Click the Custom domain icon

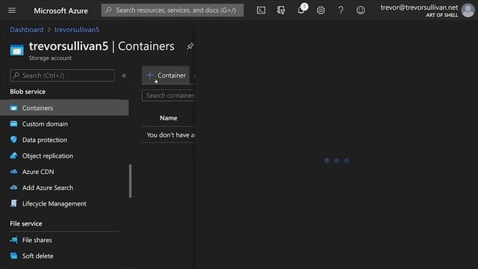click(13, 123)
